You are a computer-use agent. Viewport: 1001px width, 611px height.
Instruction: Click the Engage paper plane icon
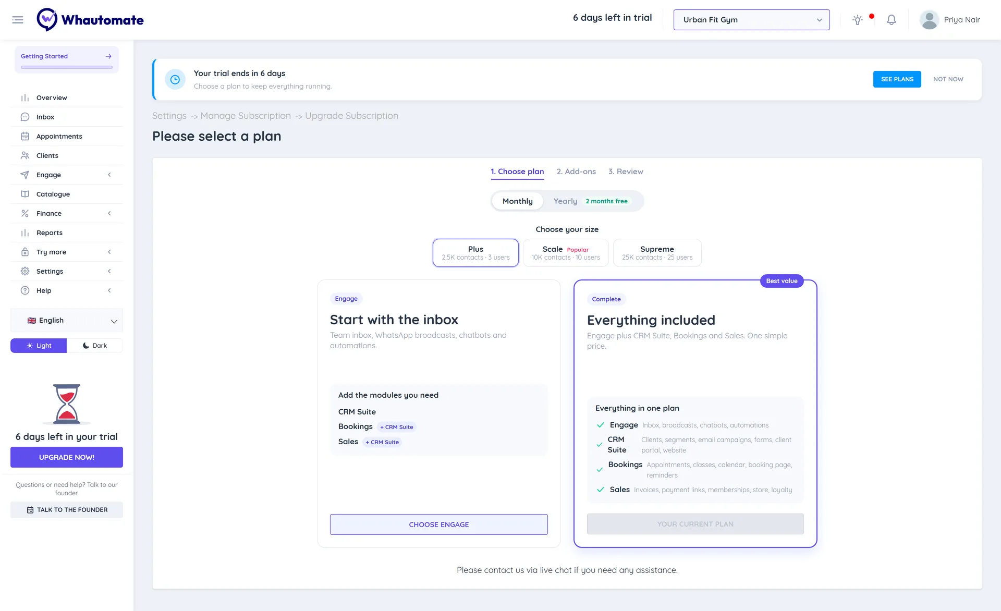pyautogui.click(x=25, y=175)
